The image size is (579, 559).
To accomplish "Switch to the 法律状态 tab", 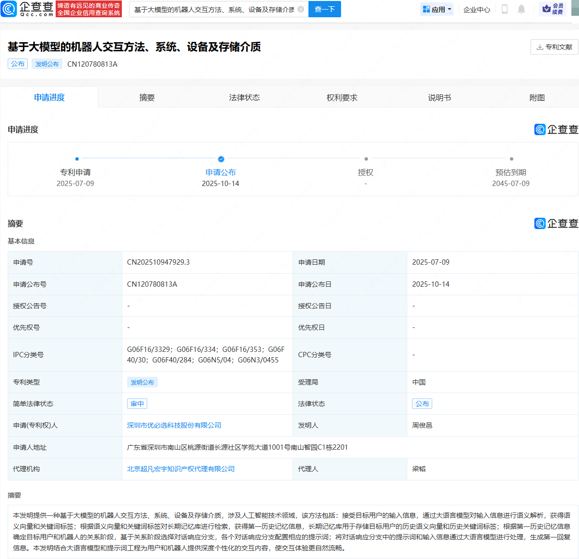I will click(244, 97).
